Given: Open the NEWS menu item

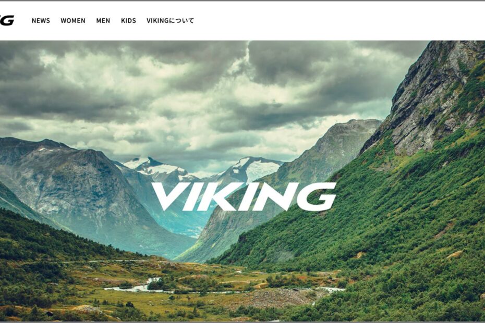Looking at the screenshot, I should click(x=41, y=21).
